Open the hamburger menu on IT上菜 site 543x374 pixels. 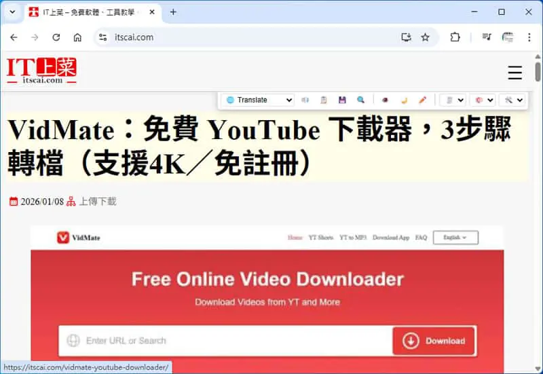click(x=514, y=73)
